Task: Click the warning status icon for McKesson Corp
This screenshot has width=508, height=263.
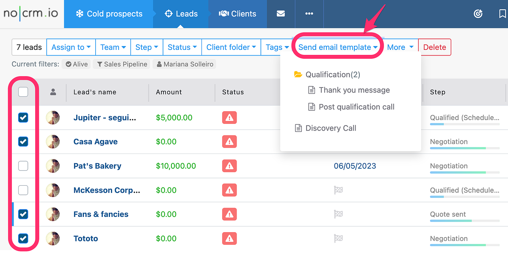Action: pyautogui.click(x=229, y=190)
